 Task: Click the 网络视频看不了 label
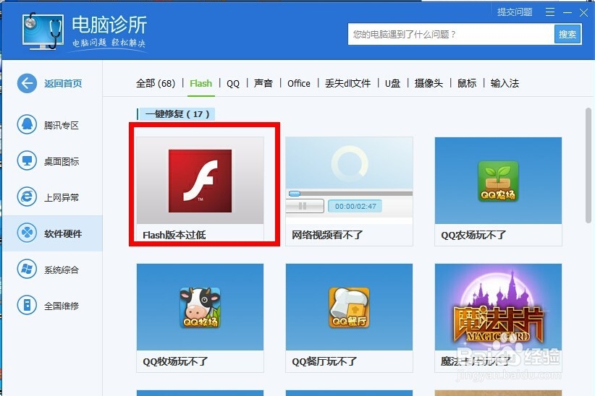(x=327, y=236)
